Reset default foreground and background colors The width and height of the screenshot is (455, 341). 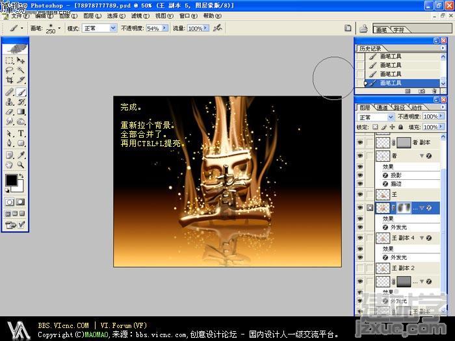click(7, 190)
